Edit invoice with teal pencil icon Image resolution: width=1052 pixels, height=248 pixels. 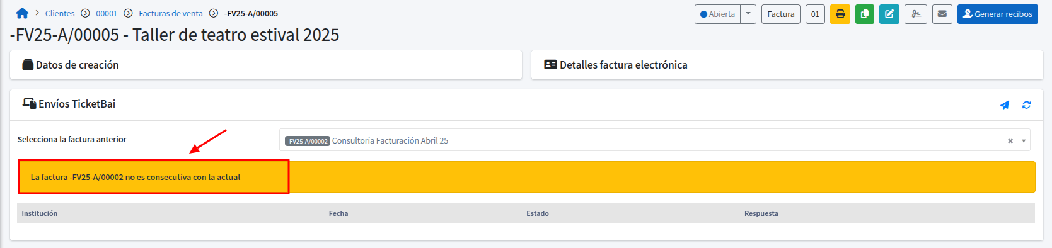coord(889,14)
